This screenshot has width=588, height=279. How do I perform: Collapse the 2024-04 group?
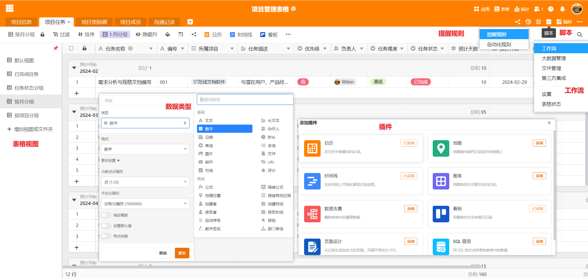(74, 200)
